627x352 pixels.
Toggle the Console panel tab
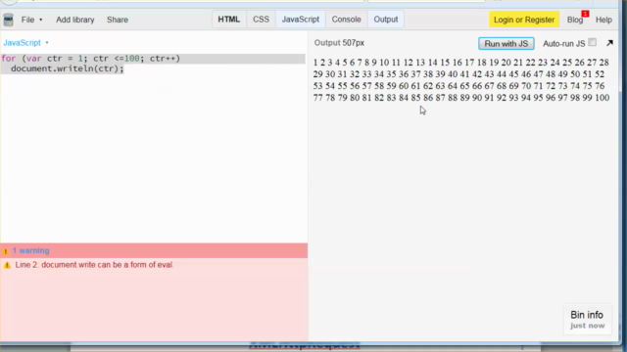(346, 20)
